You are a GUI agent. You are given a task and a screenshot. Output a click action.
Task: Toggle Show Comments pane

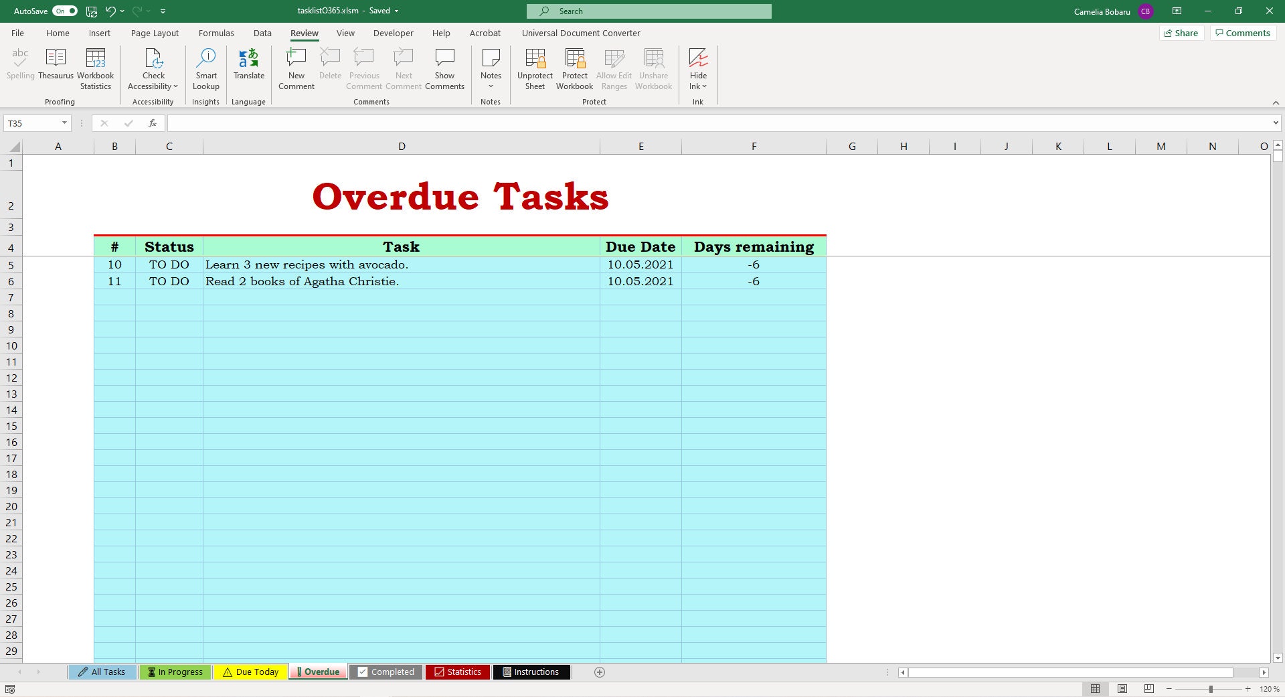[444, 67]
